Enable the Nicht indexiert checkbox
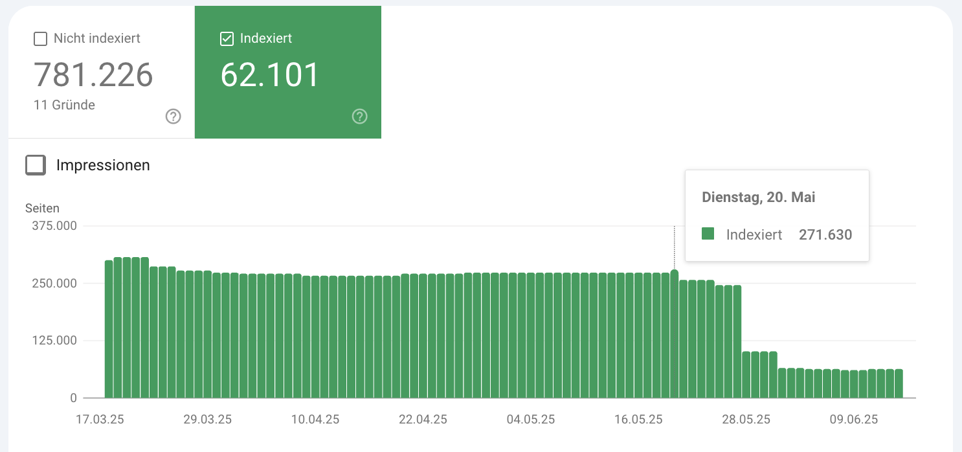Image resolution: width=962 pixels, height=452 pixels. pyautogui.click(x=40, y=39)
